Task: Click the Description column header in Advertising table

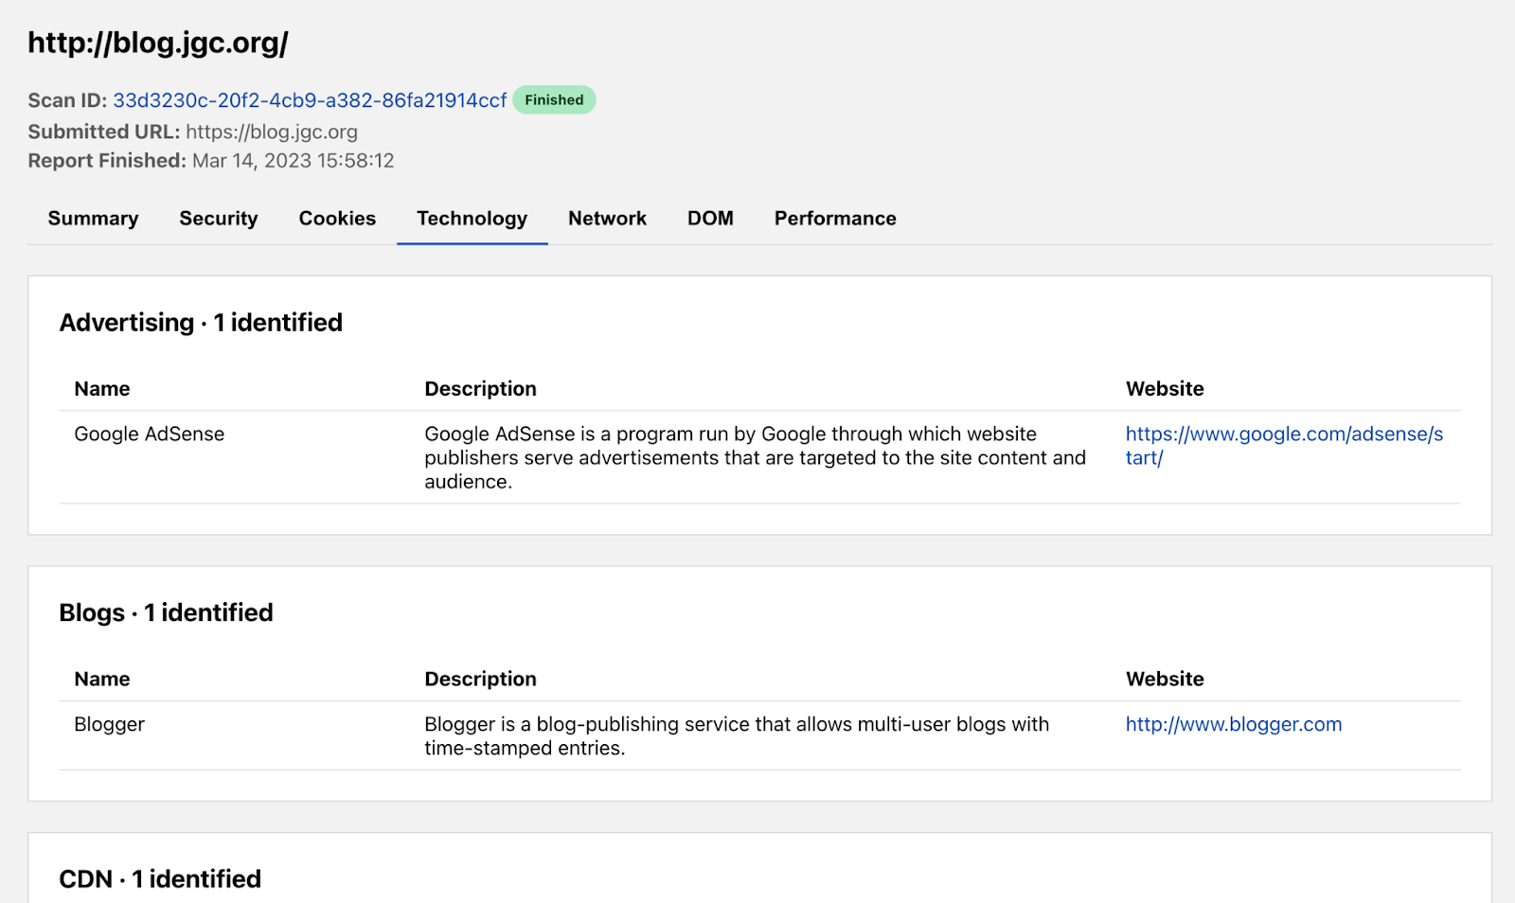Action: 480,389
